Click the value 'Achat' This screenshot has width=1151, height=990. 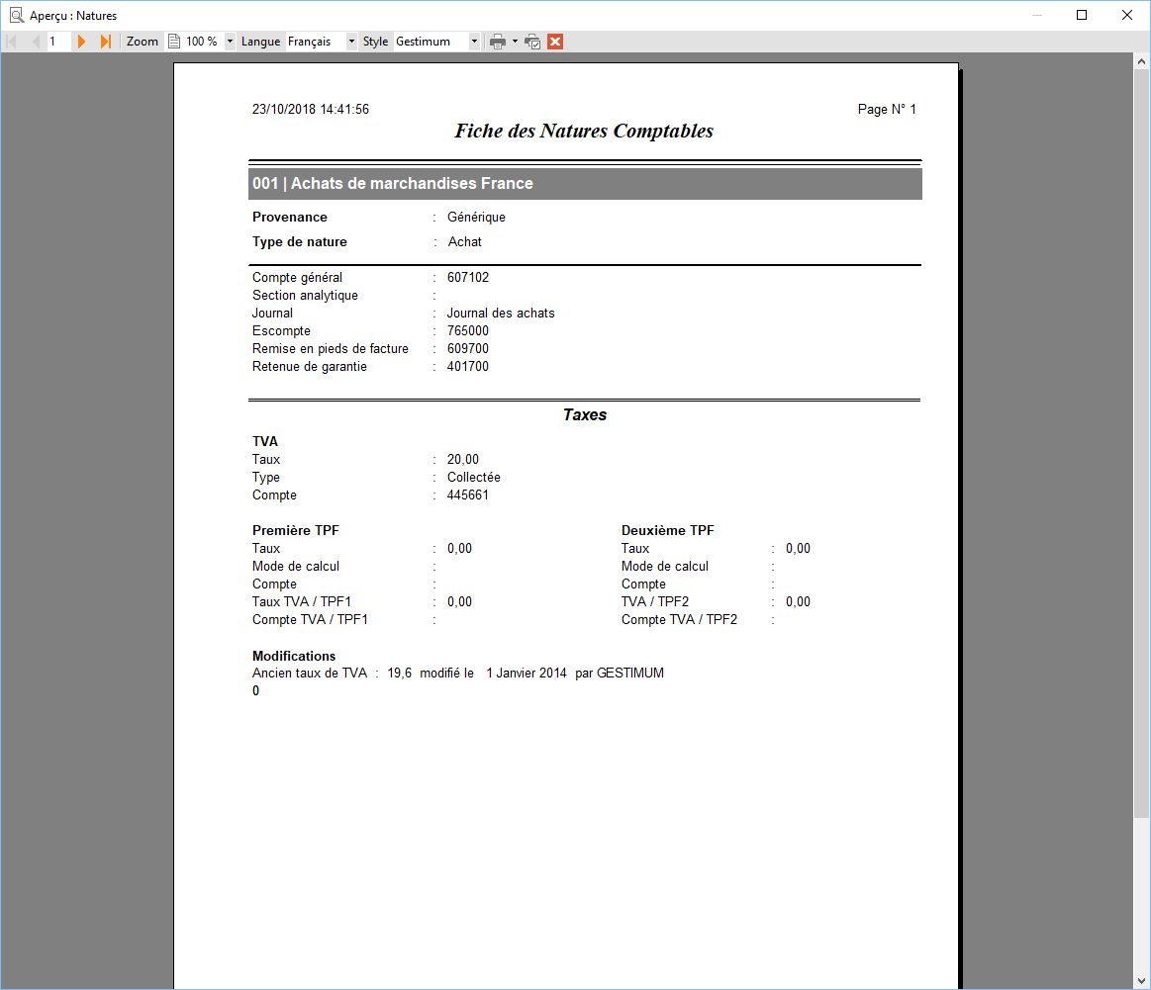[465, 242]
